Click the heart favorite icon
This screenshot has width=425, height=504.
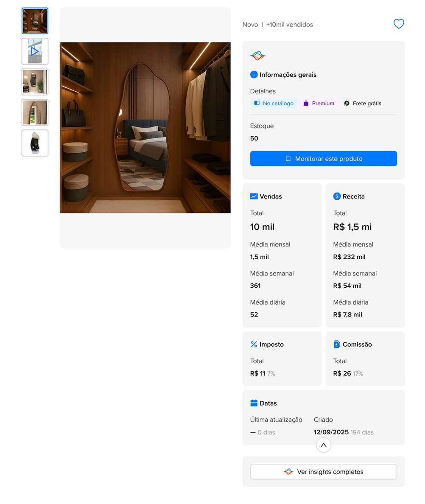[x=399, y=24]
